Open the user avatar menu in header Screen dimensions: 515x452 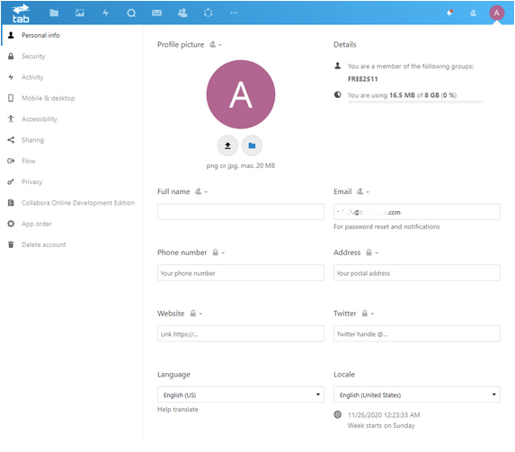click(496, 13)
